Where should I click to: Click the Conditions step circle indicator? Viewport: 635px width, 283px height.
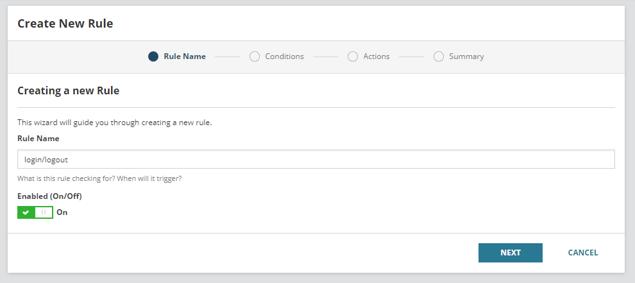[x=255, y=56]
